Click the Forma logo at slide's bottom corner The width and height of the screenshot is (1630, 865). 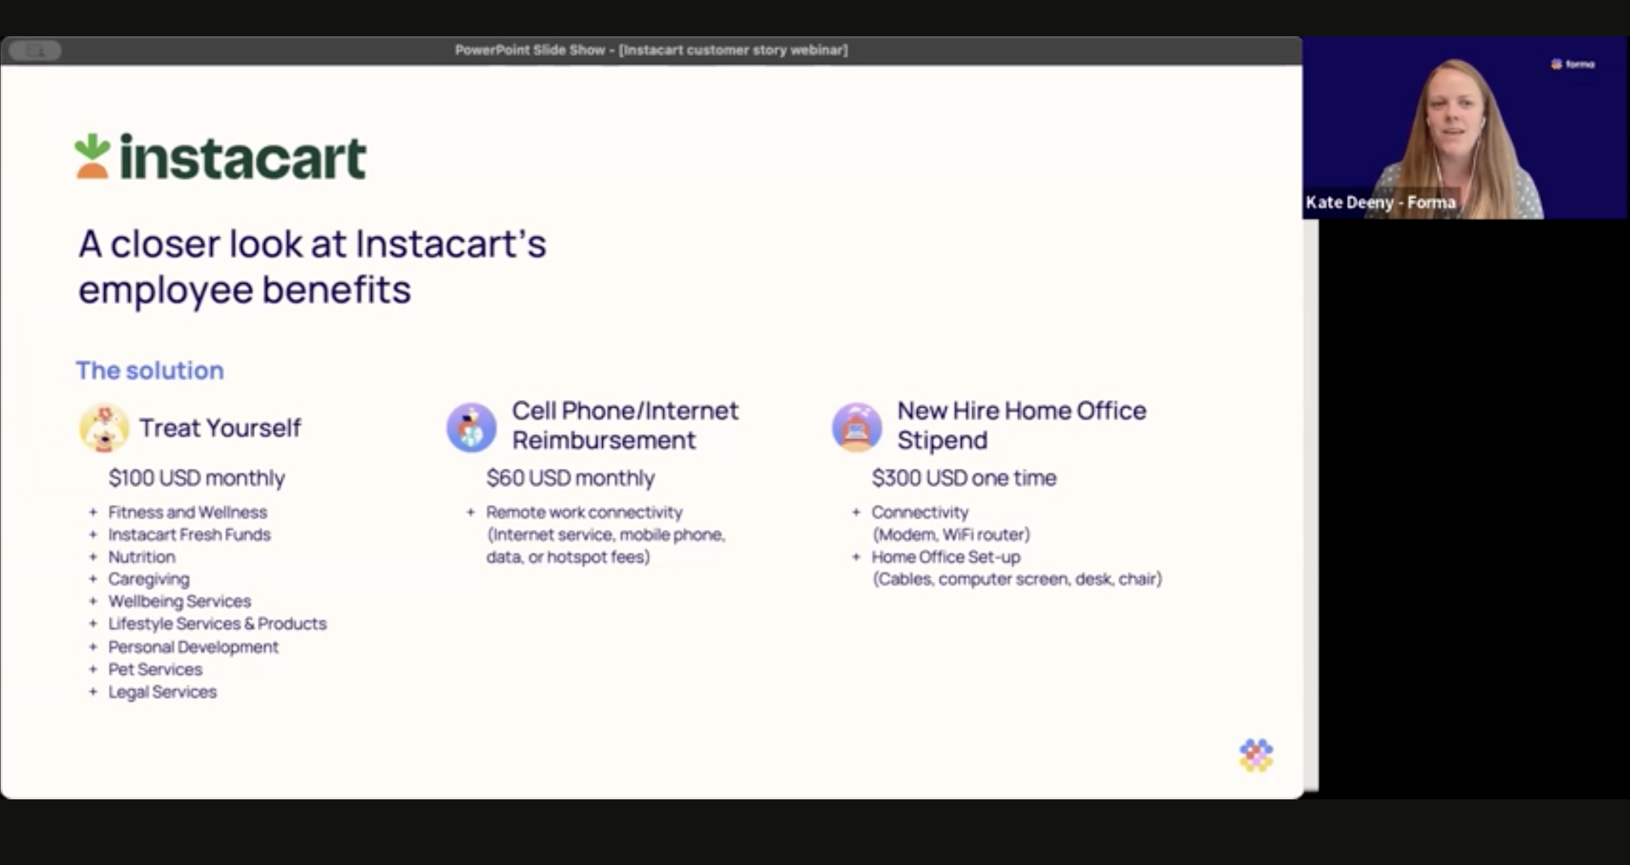pyautogui.click(x=1256, y=755)
